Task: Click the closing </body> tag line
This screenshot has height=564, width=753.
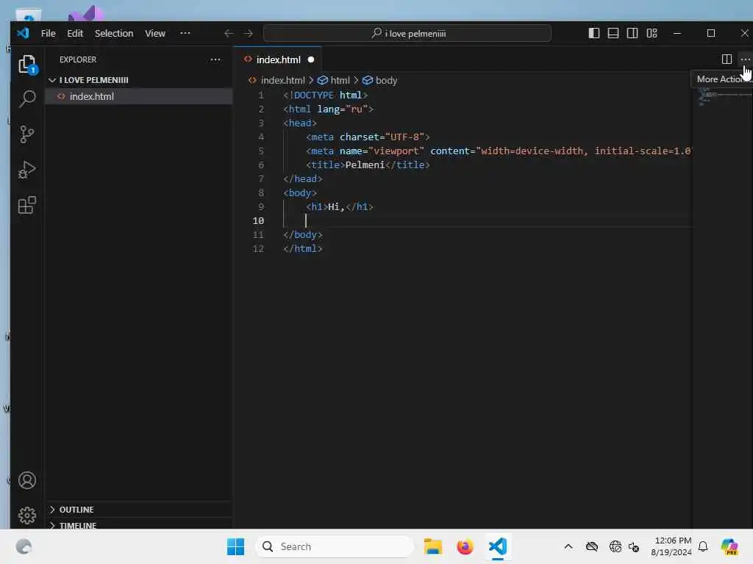Action: (x=302, y=234)
